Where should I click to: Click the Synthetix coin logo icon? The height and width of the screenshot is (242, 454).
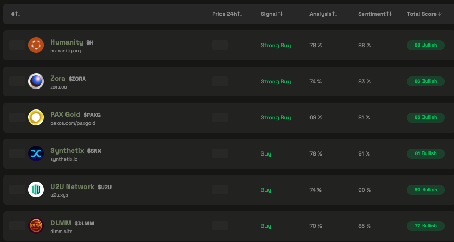36,153
